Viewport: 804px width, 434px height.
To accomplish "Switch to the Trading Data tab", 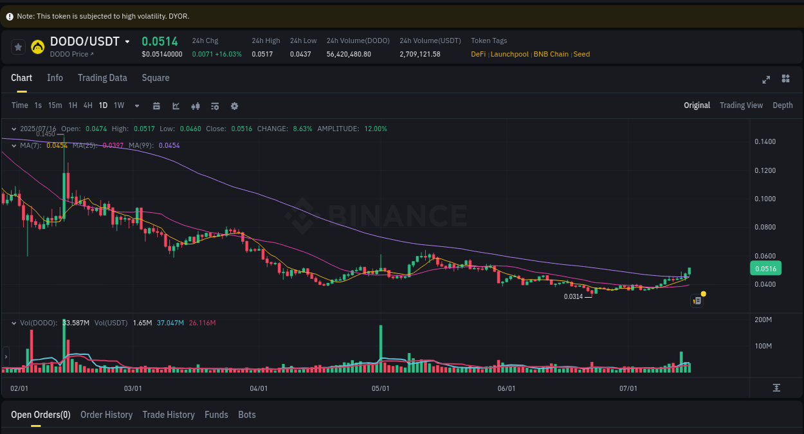I will 102,78.
